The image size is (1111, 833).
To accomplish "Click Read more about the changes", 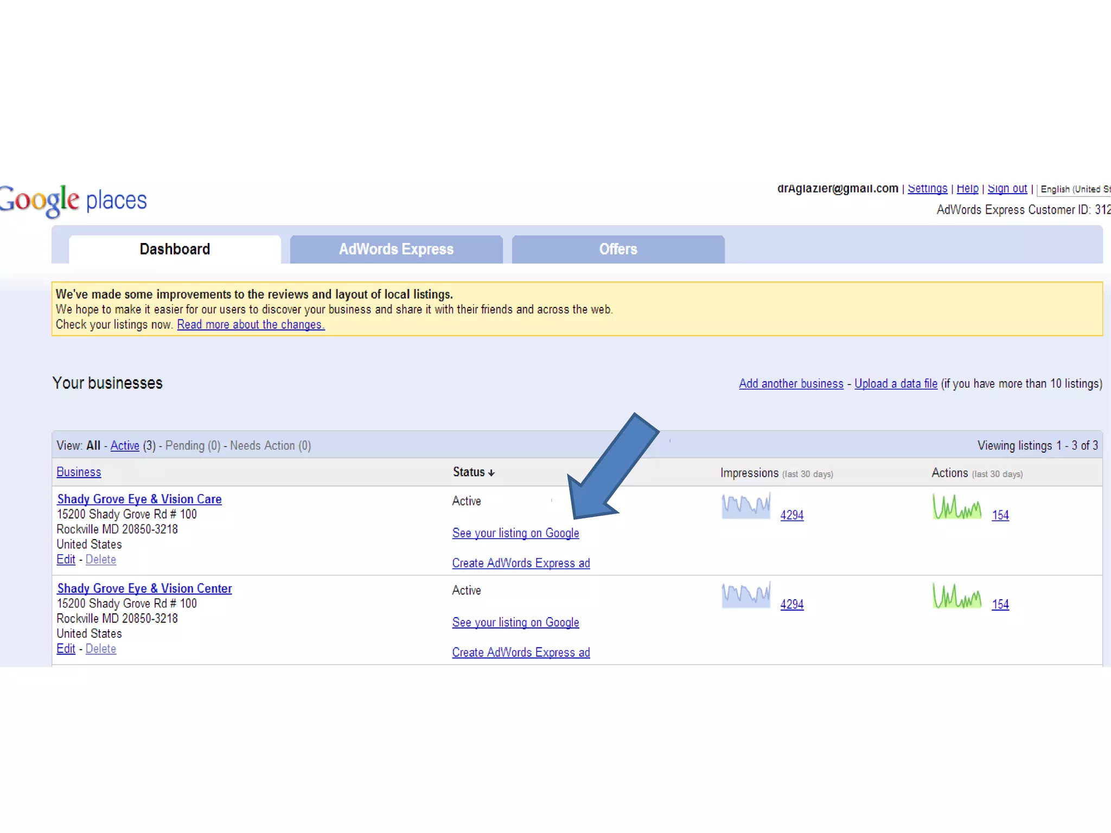I will point(251,325).
